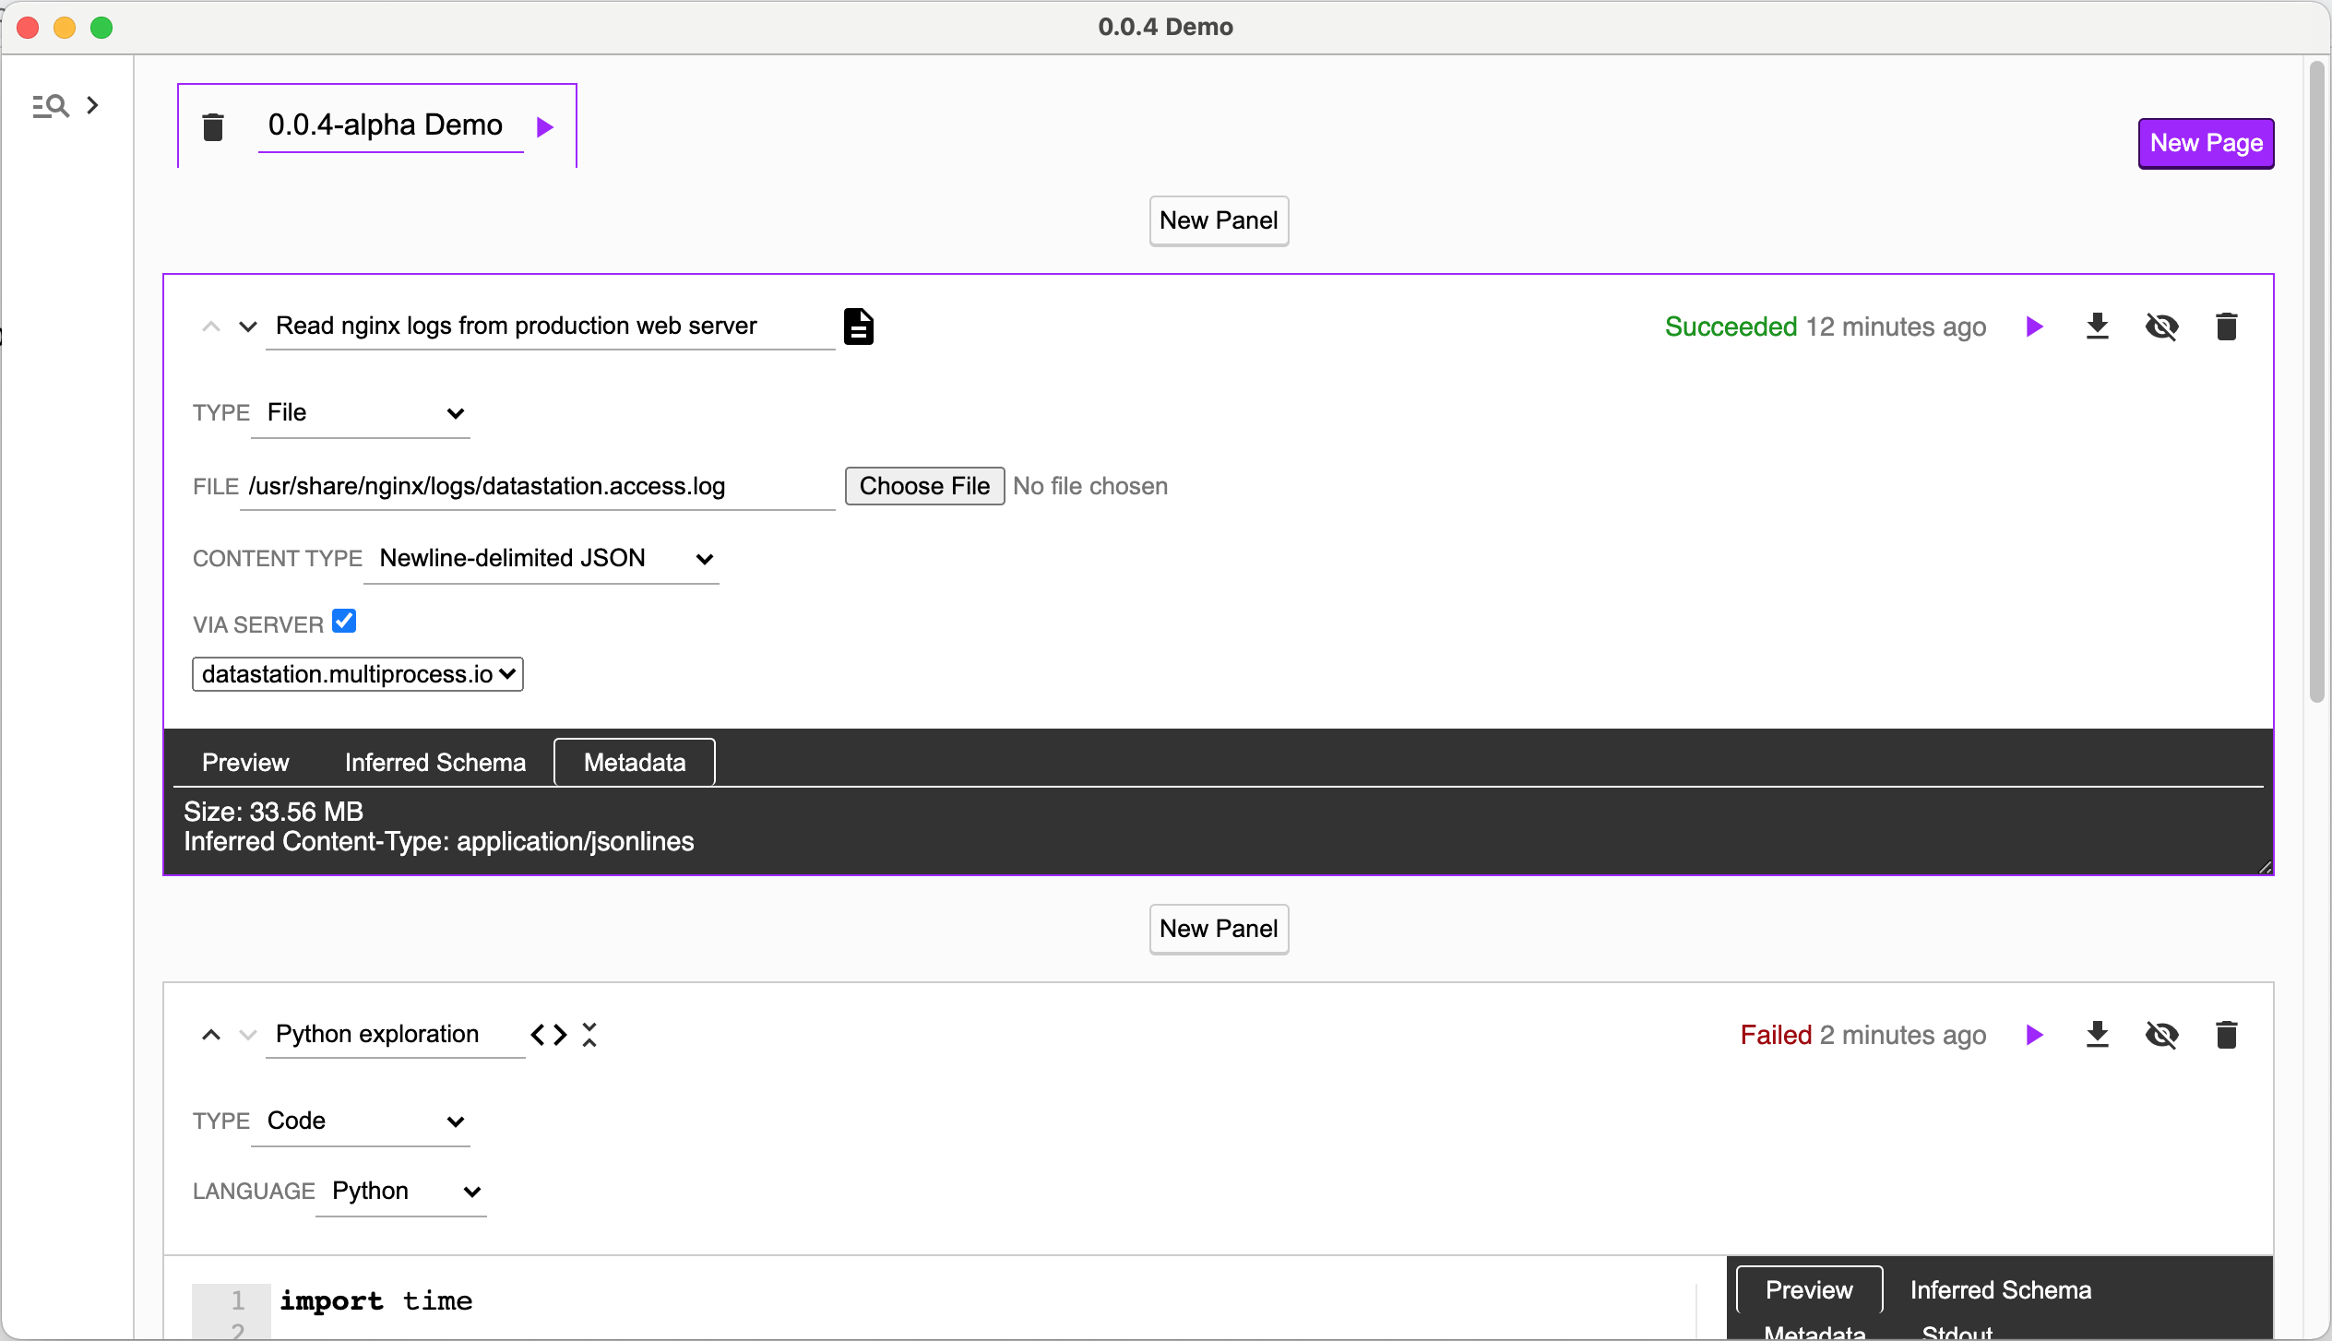Click the document icon next to nginx logs title
The image size is (2332, 1341).
point(859,326)
